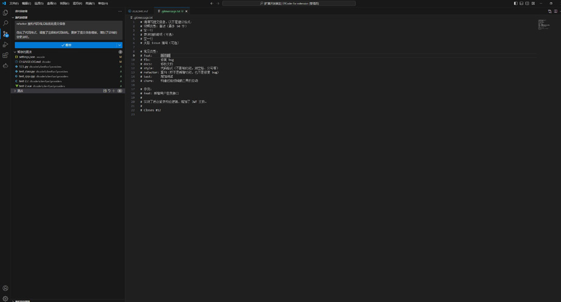The height and width of the screenshot is (302, 561).
Task: Click the discard all changes icon
Action: [x=110, y=91]
